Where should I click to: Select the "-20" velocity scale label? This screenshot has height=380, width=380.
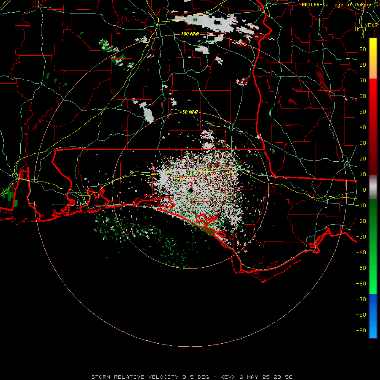pos(361,221)
